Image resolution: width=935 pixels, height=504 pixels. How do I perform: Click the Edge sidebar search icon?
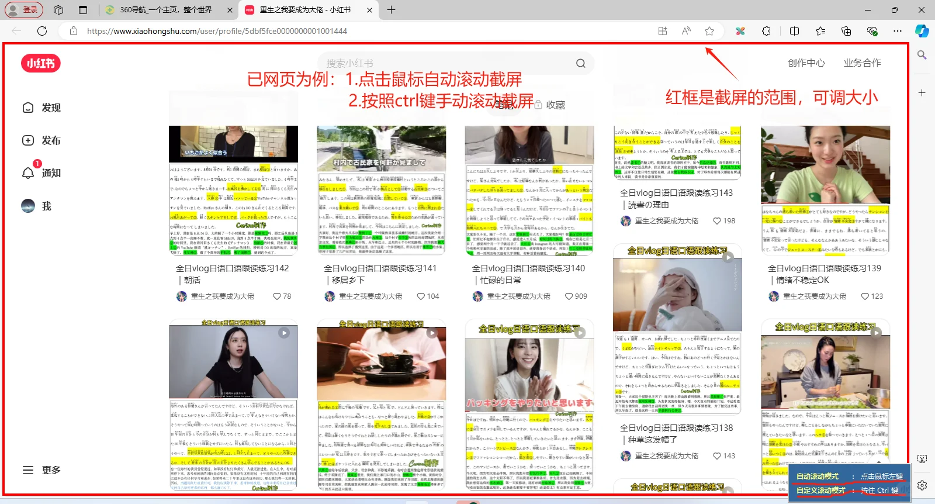click(x=922, y=55)
